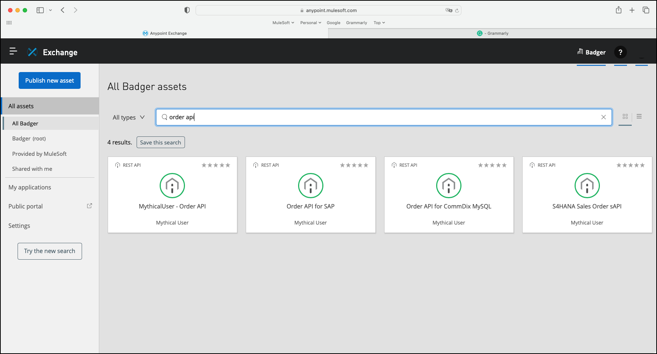Open the Grammarly bookmark

click(356, 23)
